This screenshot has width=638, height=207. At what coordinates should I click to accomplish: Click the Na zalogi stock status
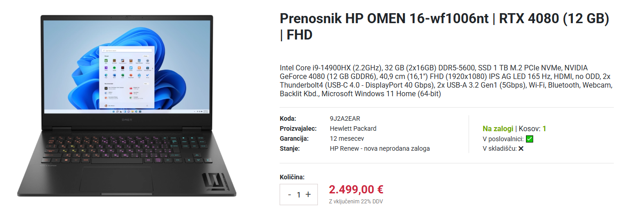point(497,128)
